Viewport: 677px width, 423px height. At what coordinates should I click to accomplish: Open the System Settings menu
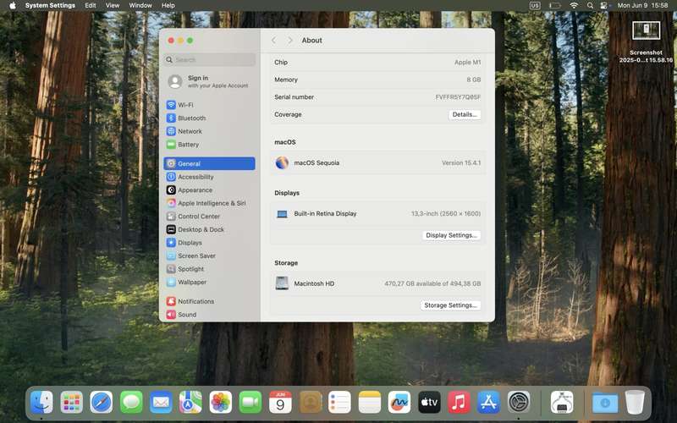tap(50, 6)
